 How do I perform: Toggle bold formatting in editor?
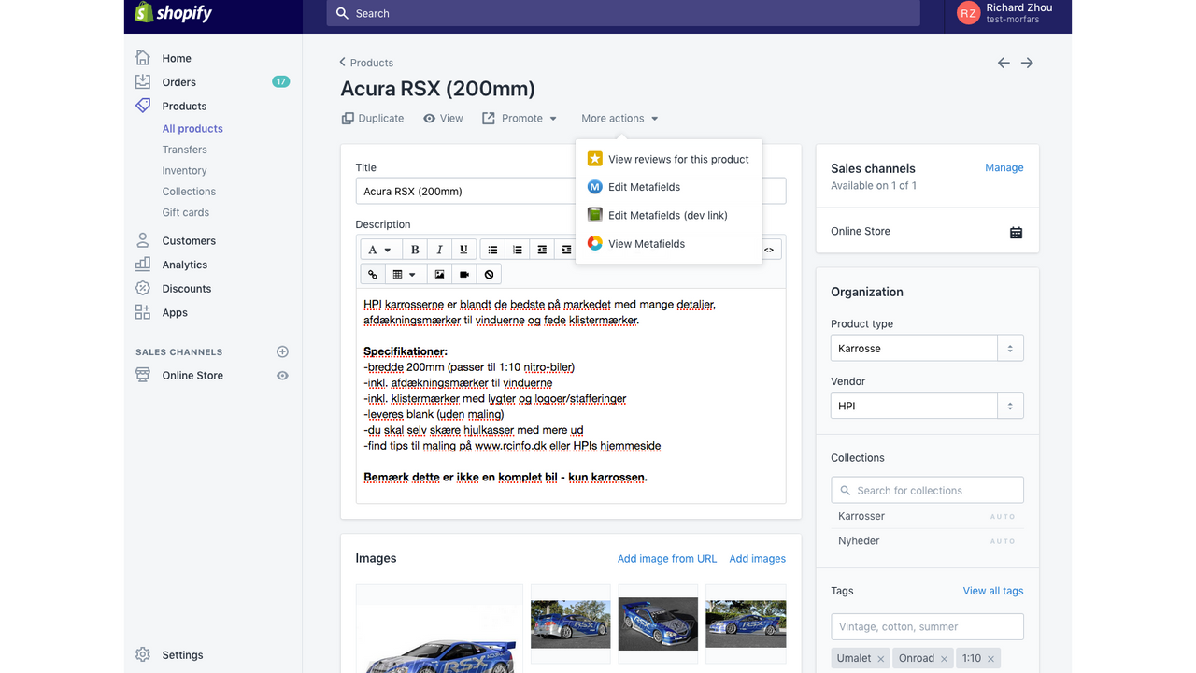(415, 250)
